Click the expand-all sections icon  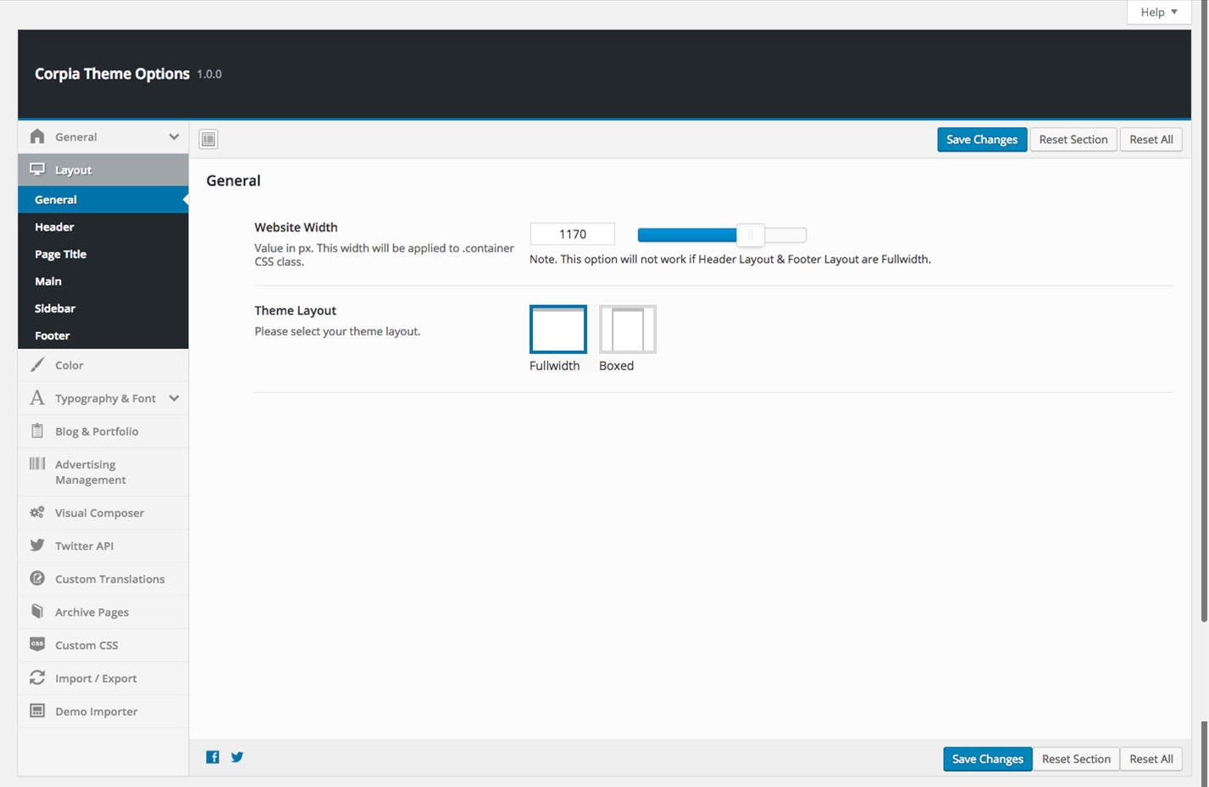[x=208, y=139]
